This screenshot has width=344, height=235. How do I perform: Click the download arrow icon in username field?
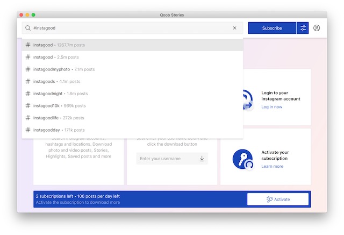pos(202,159)
